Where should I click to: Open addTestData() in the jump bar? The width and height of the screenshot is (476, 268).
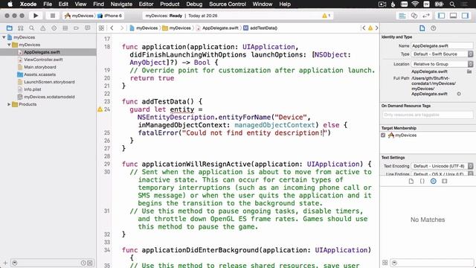260,28
